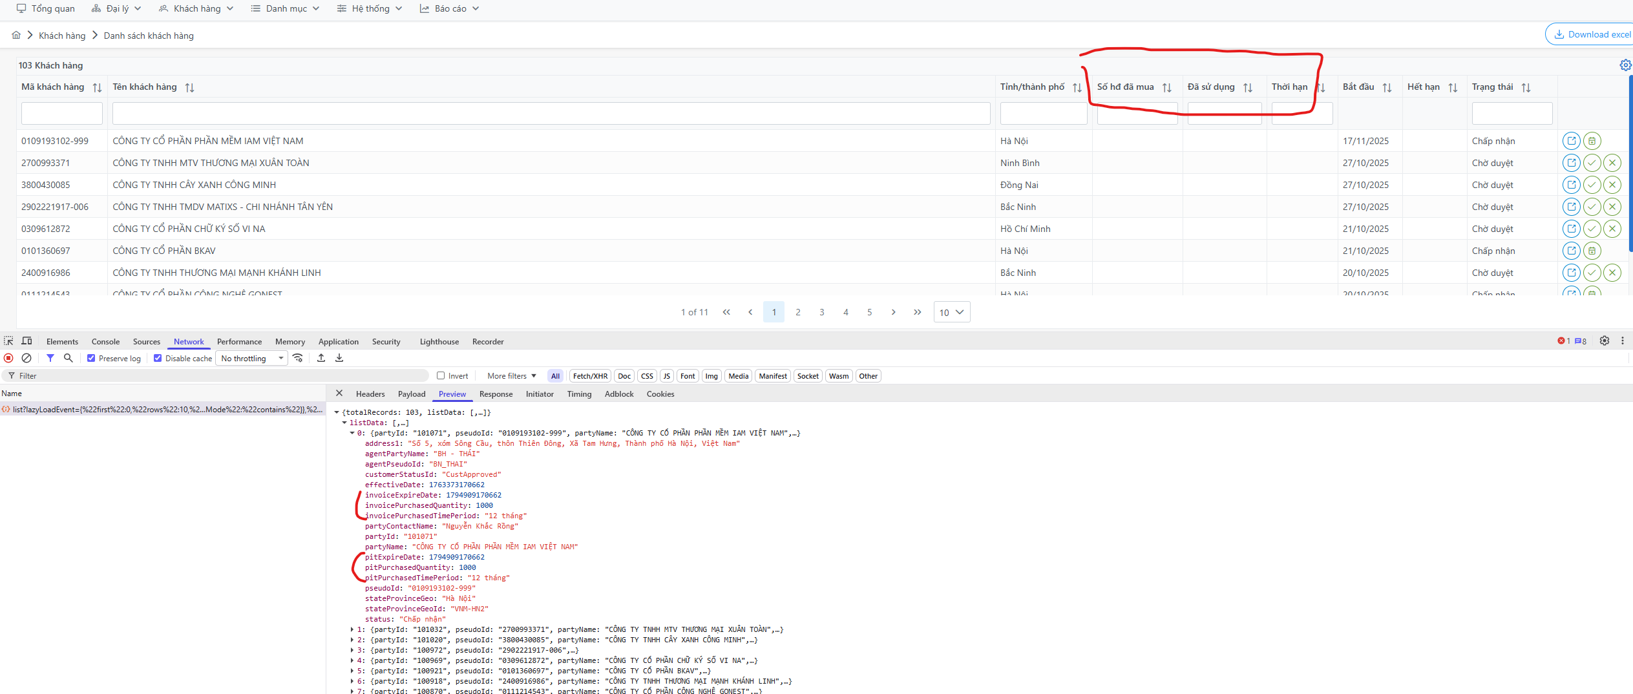Toggle Preserve log checkbox

pos(91,358)
